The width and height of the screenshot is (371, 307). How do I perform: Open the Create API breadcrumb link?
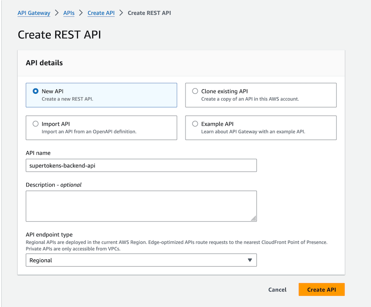(101, 13)
